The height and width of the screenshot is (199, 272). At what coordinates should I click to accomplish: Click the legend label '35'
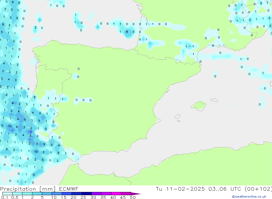coord(103,197)
